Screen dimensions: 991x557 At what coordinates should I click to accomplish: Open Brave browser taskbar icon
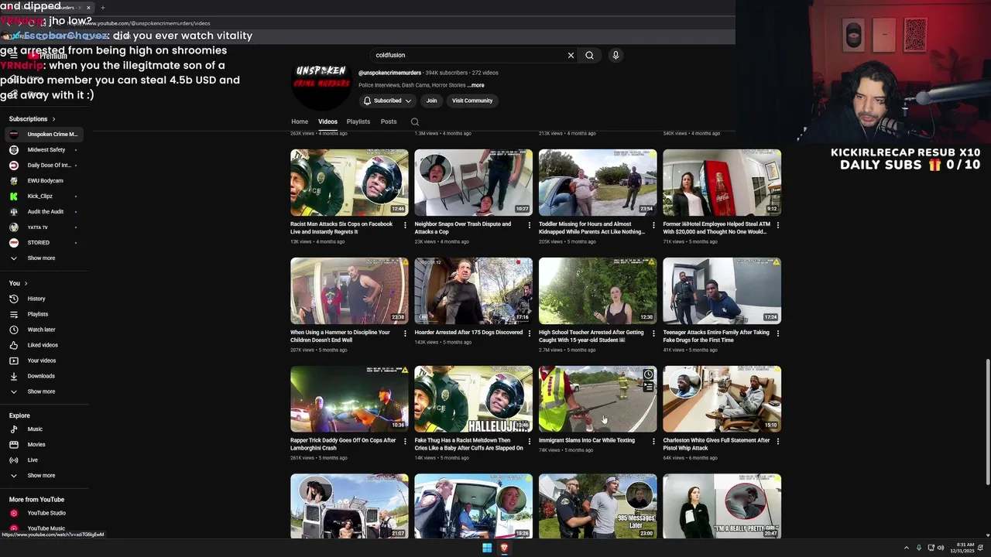coord(504,548)
